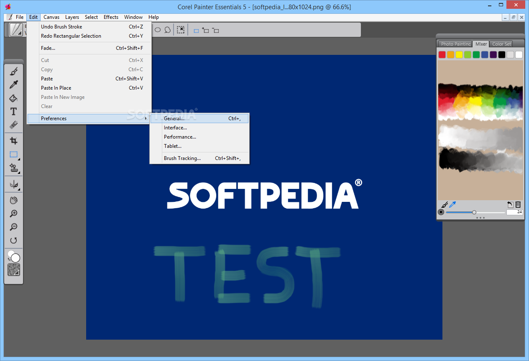Choose the Lasso selection in property bar
This screenshot has height=361, width=529.
[x=167, y=30]
